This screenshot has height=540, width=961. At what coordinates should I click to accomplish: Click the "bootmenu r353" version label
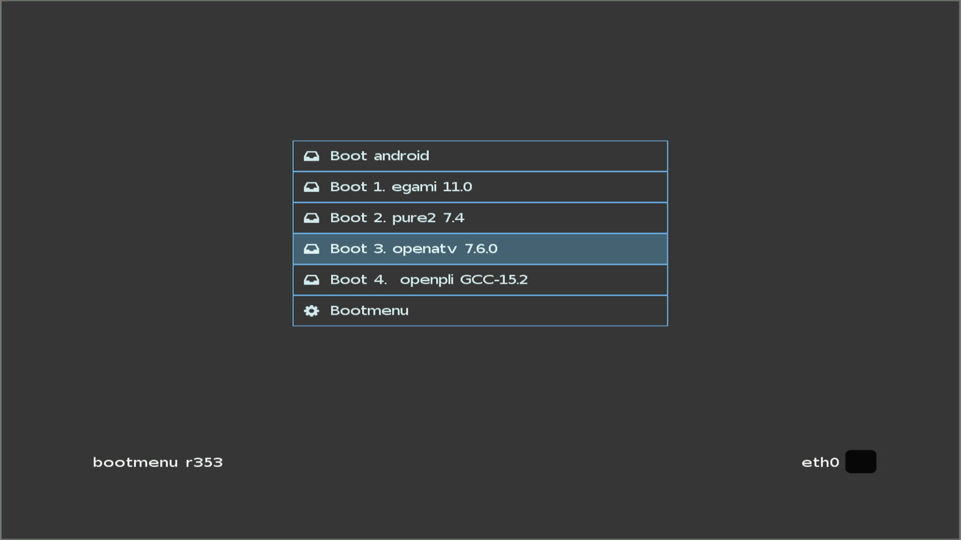click(x=158, y=462)
